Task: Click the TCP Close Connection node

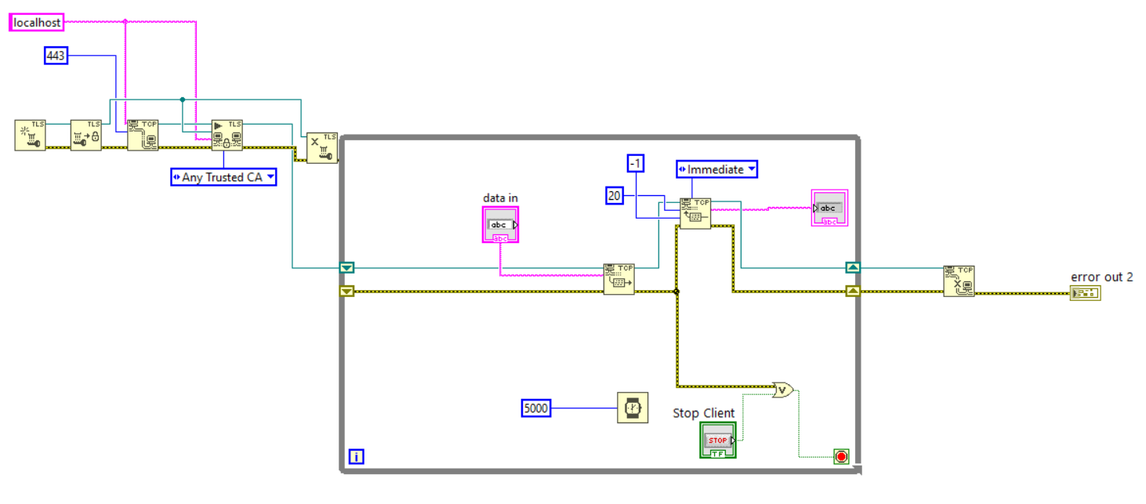Action: click(959, 281)
